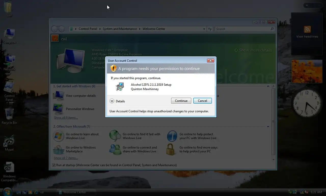Click the Search field in Welcome Center
Viewport: 326px width, 196px height.
[x=244, y=29]
